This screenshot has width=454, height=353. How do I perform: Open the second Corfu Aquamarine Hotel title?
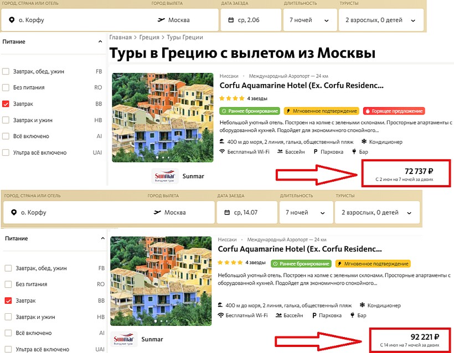click(300, 249)
